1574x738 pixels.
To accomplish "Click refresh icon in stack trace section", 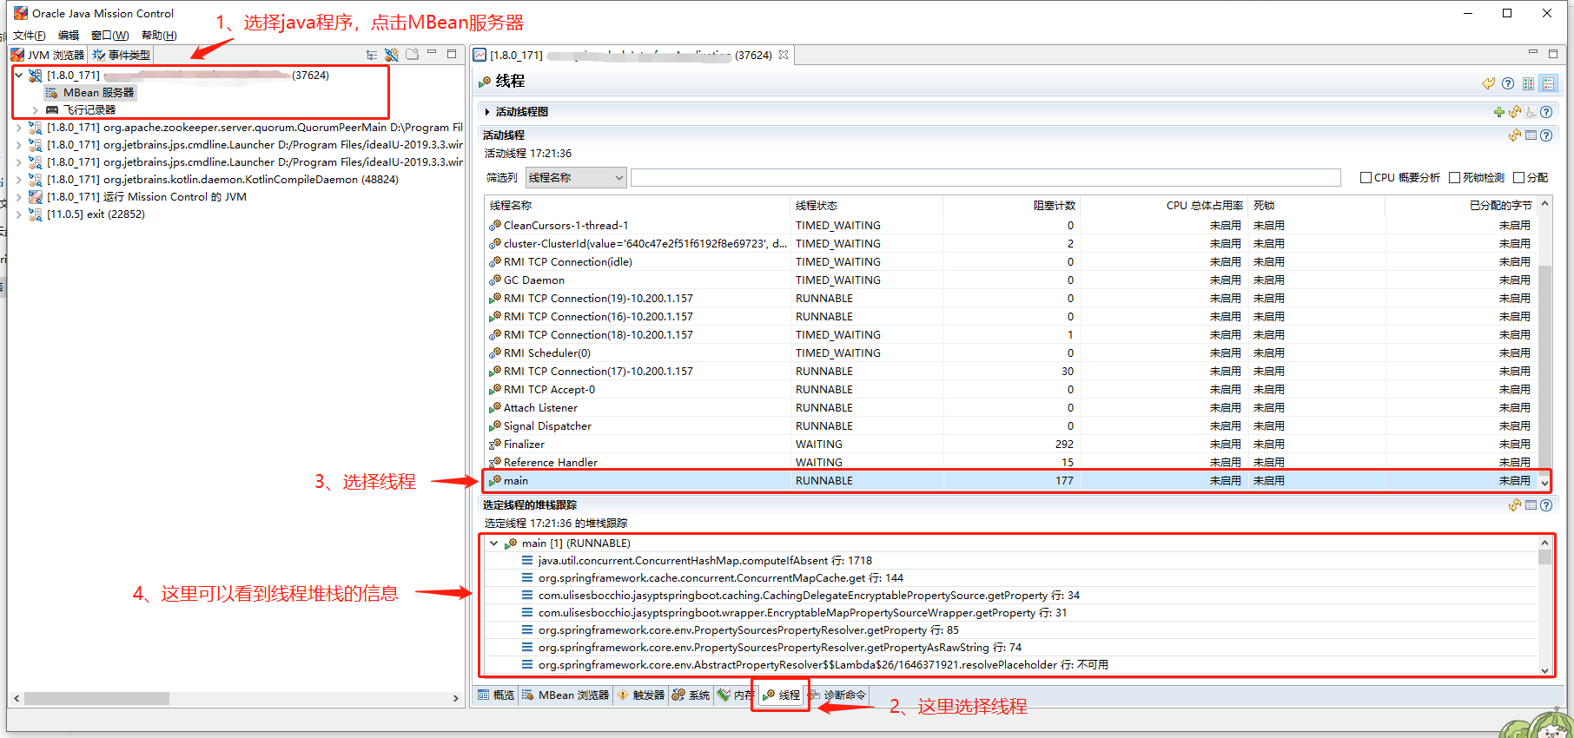I will tap(1515, 505).
